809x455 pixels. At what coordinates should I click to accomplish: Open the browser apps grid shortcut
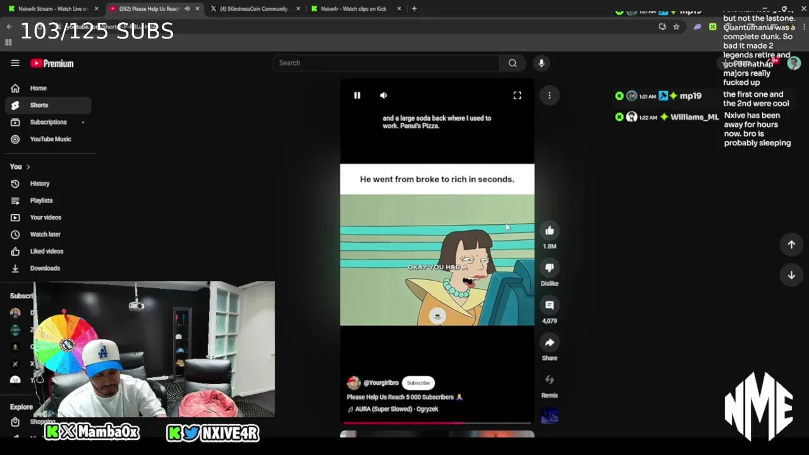8,42
